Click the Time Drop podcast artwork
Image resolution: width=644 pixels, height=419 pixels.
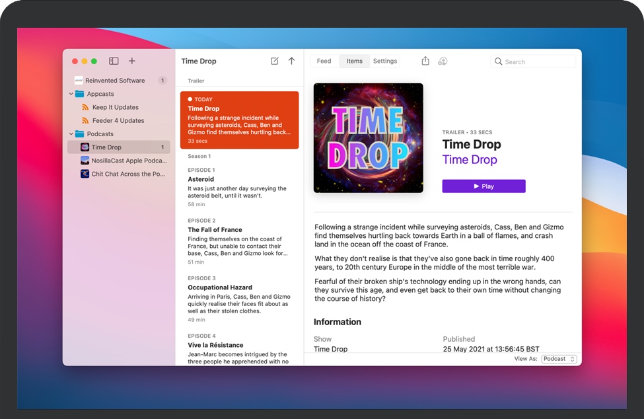(x=369, y=137)
